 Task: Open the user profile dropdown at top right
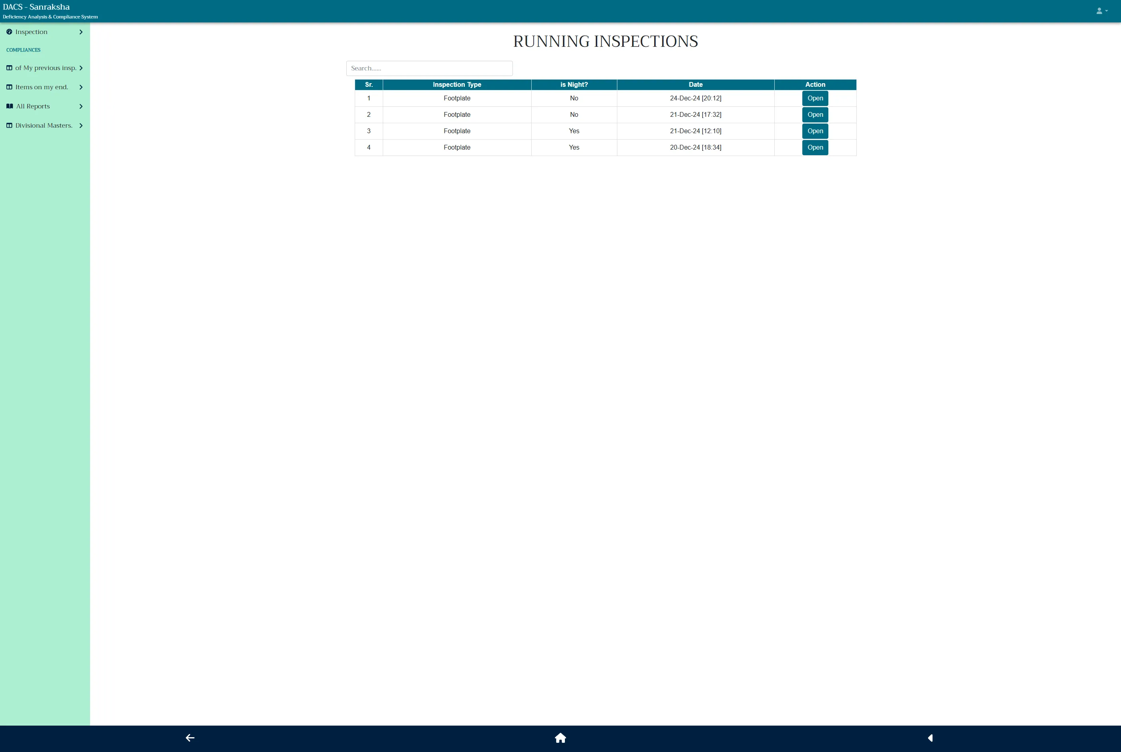(x=1102, y=10)
